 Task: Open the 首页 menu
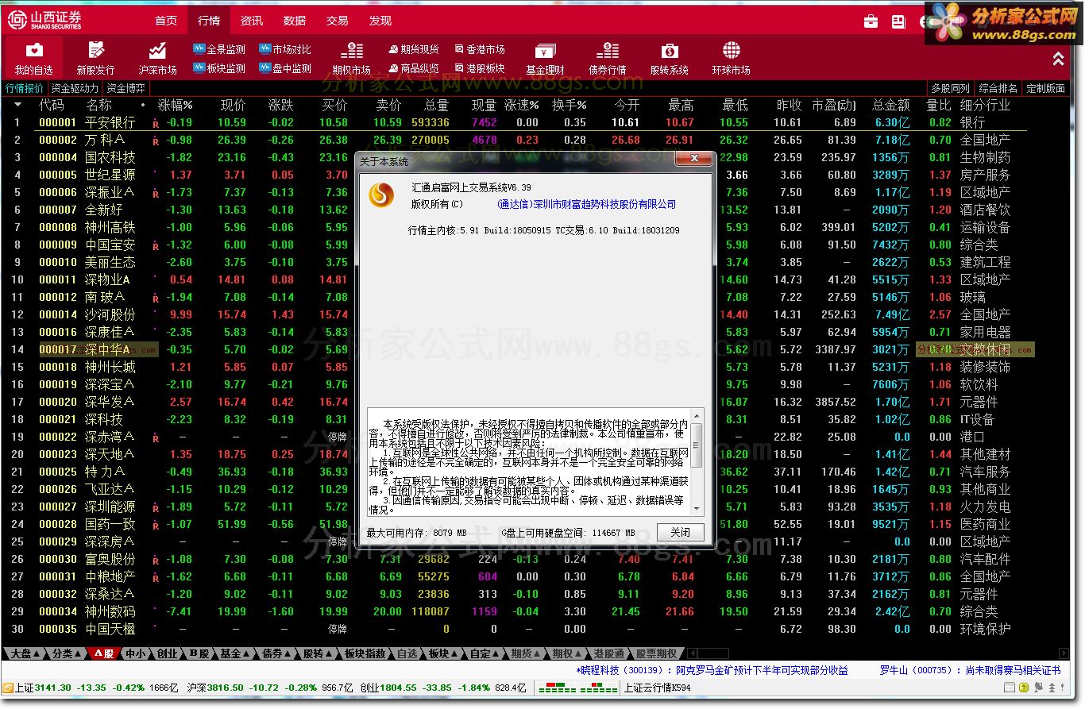pyautogui.click(x=166, y=21)
